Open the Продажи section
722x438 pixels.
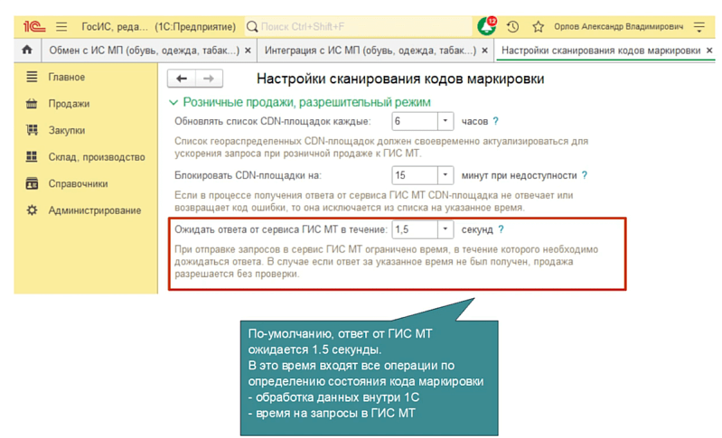(69, 104)
